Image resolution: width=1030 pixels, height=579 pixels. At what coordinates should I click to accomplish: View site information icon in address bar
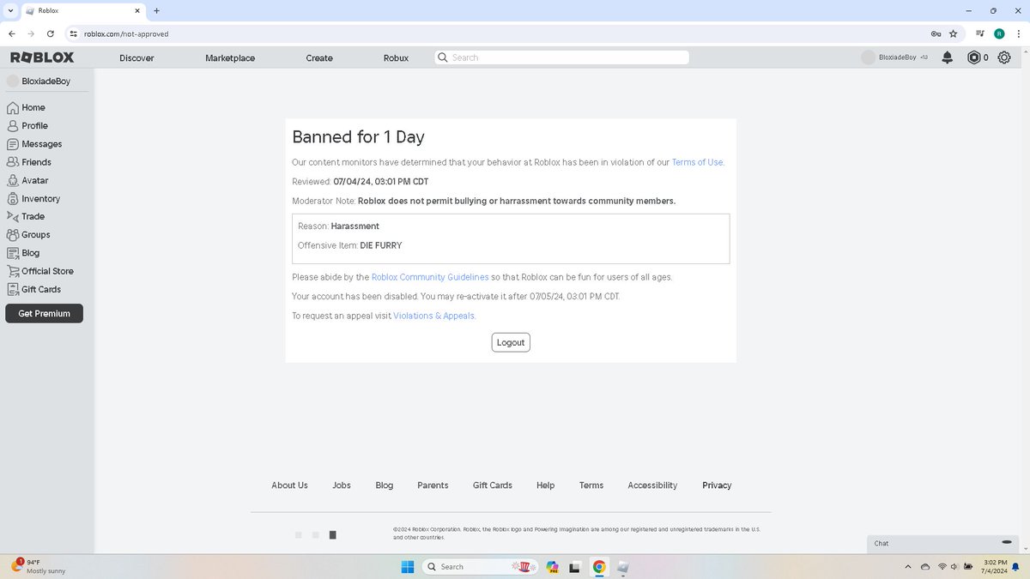pyautogui.click(x=74, y=33)
